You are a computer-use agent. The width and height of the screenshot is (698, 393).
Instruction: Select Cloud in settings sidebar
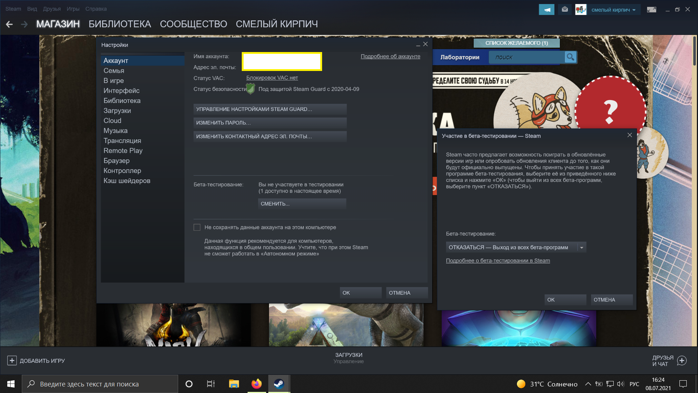coord(143,121)
